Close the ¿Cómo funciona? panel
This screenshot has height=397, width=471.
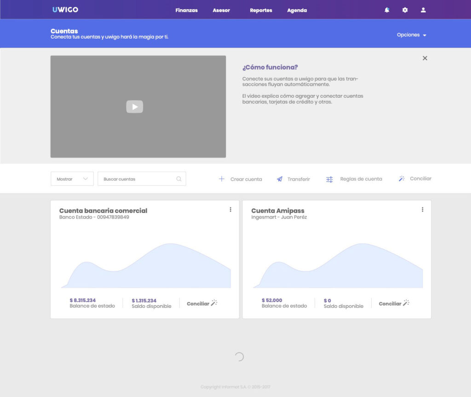tap(425, 58)
